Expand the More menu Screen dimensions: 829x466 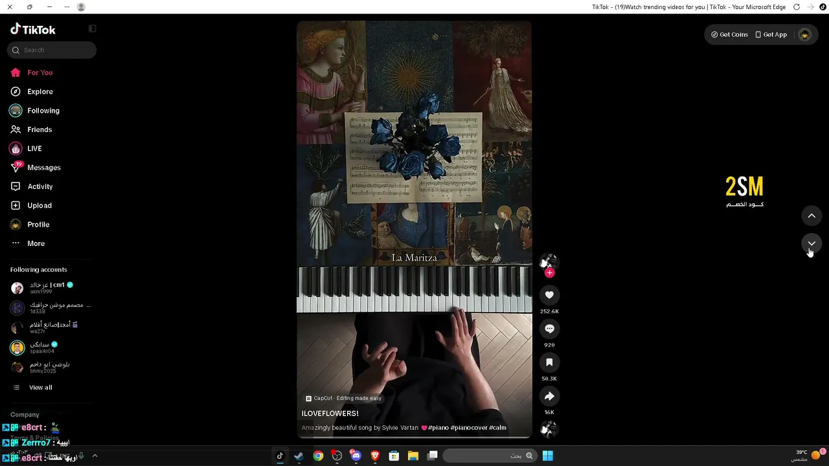click(36, 243)
